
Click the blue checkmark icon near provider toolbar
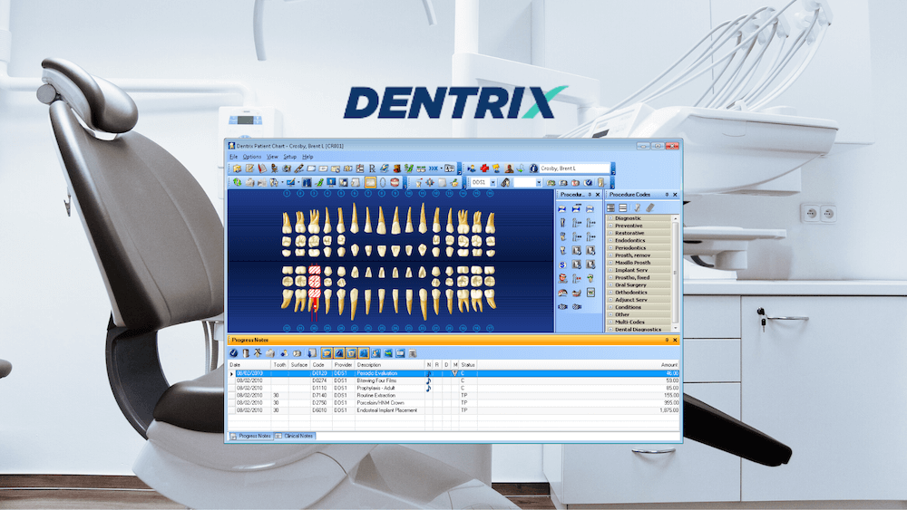pos(589,182)
